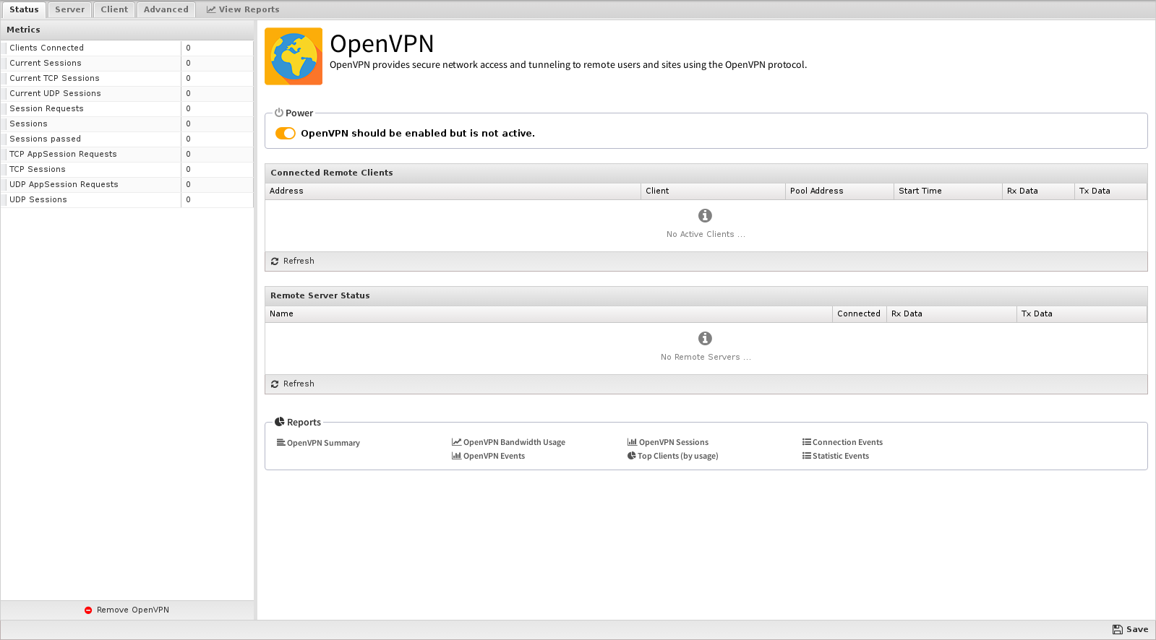Screen dimensions: 1156x640
Task: Click Tx Data header in Remote Server Status
Action: click(1082, 313)
